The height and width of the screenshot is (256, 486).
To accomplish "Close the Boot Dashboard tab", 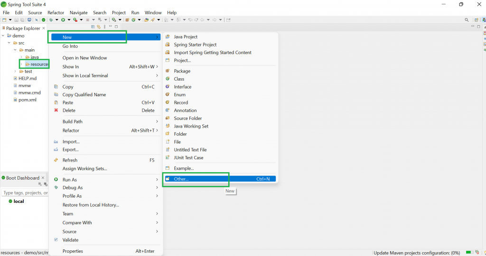I will [43, 178].
